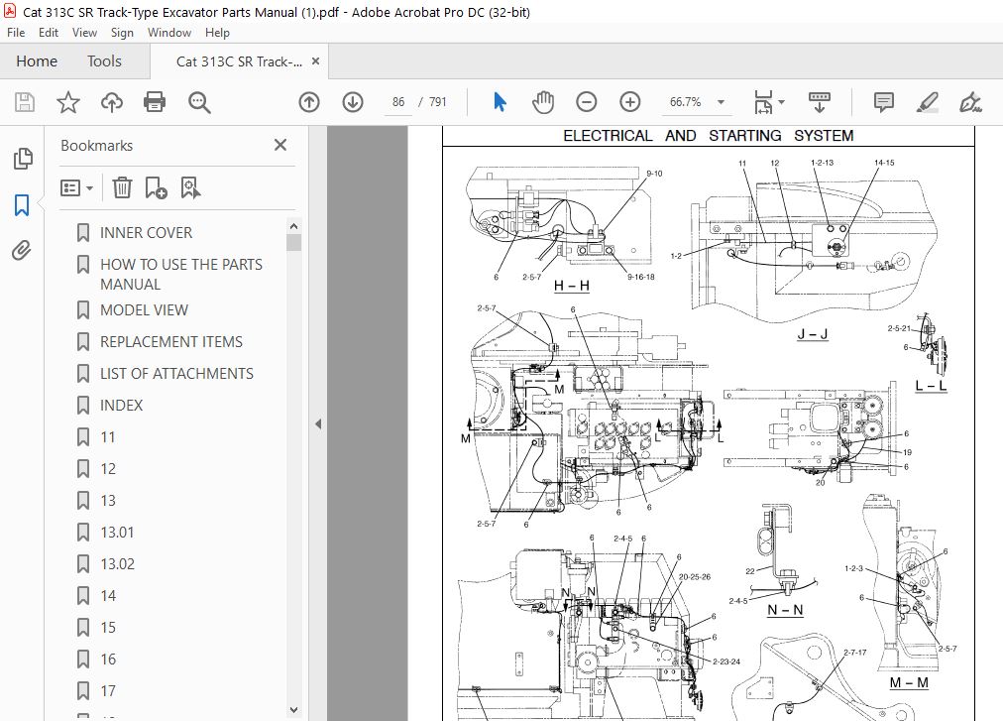
Task: Switch to the Home tab
Action: click(x=37, y=61)
